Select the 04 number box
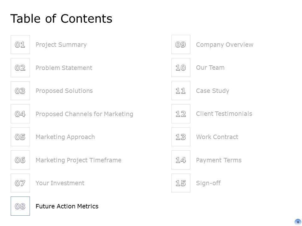The image size is (302, 226). (x=20, y=114)
